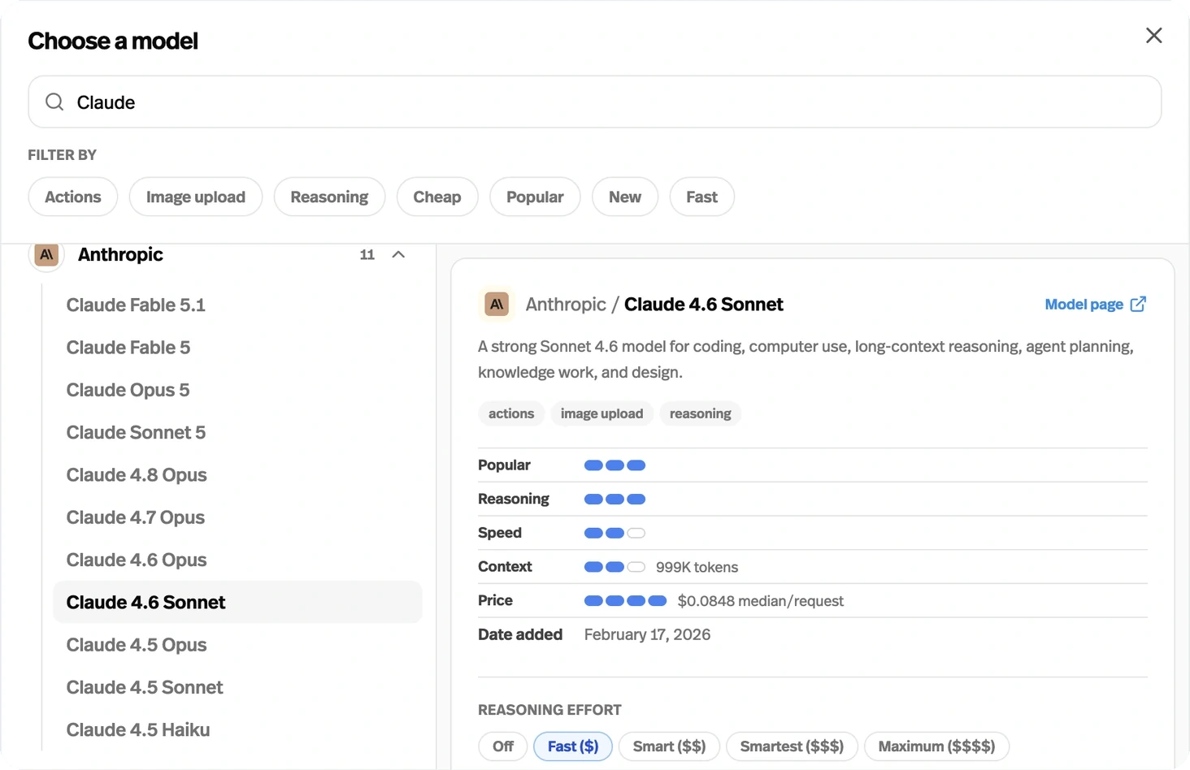The height and width of the screenshot is (770, 1190).
Task: Click the Anthropic logo in model details header
Action: pyautogui.click(x=497, y=304)
